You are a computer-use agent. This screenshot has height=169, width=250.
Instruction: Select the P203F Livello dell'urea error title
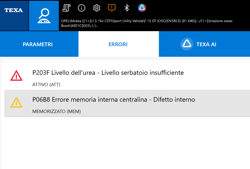(108, 73)
